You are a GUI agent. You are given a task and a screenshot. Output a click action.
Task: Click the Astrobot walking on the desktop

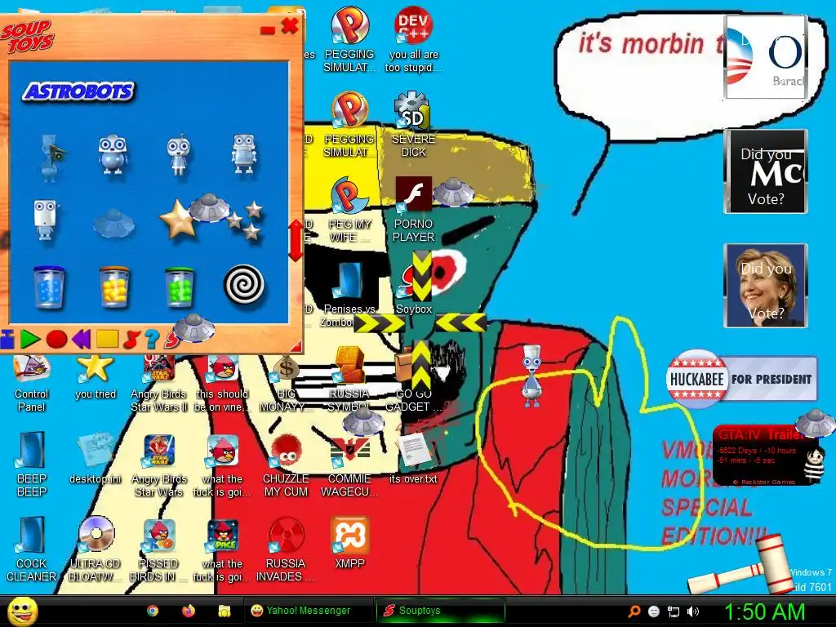pyautogui.click(x=531, y=375)
